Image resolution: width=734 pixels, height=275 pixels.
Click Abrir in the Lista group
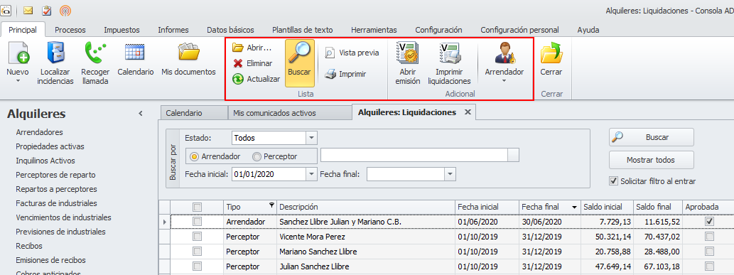click(252, 48)
